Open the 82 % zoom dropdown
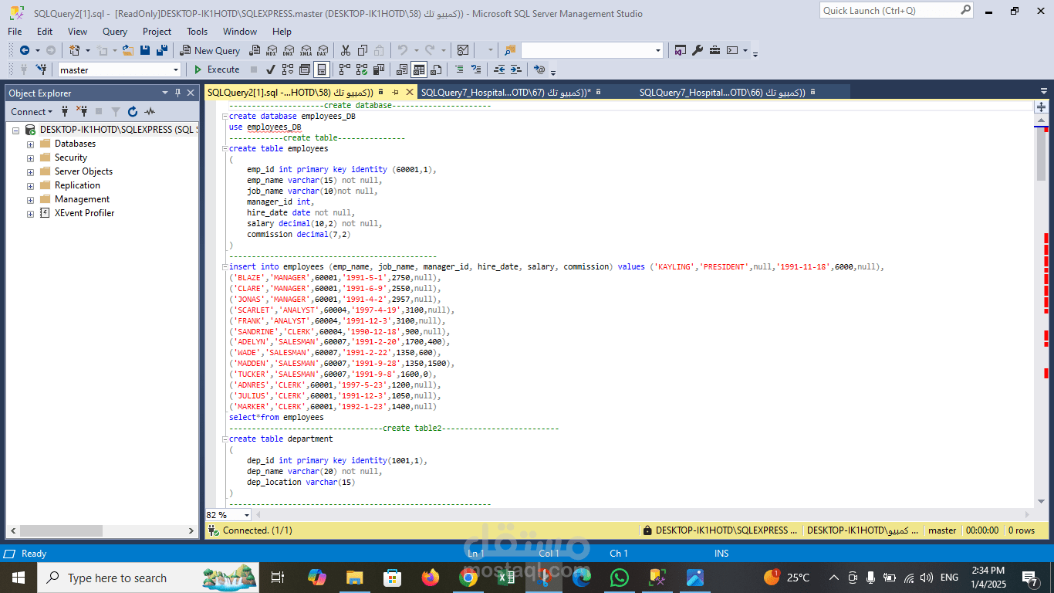1054x593 pixels. (x=247, y=515)
